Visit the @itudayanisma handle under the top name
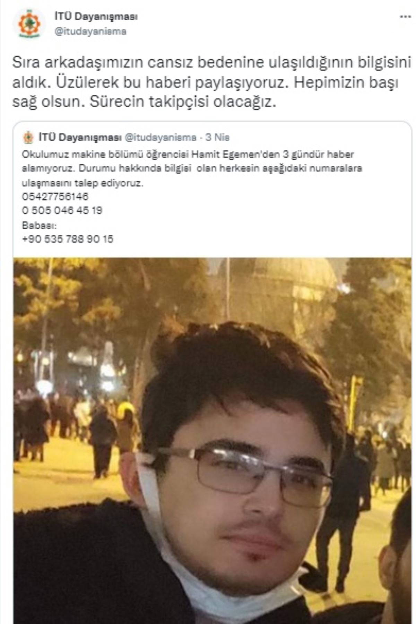Screen dimensions: 416x624 point(90,32)
